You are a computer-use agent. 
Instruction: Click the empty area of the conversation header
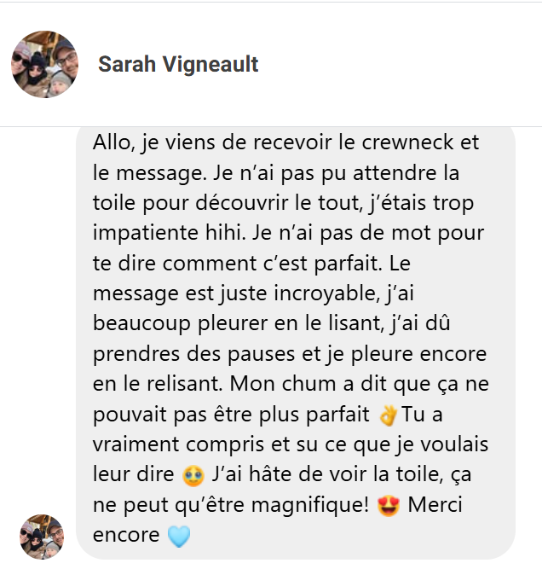pyautogui.click(x=399, y=64)
